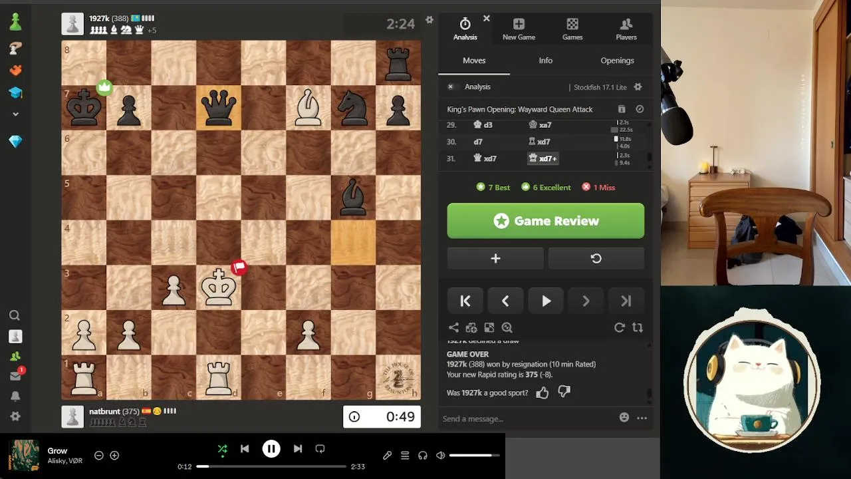The height and width of the screenshot is (479, 851).
Task: Click the 7 Best moves label
Action: pyautogui.click(x=493, y=188)
